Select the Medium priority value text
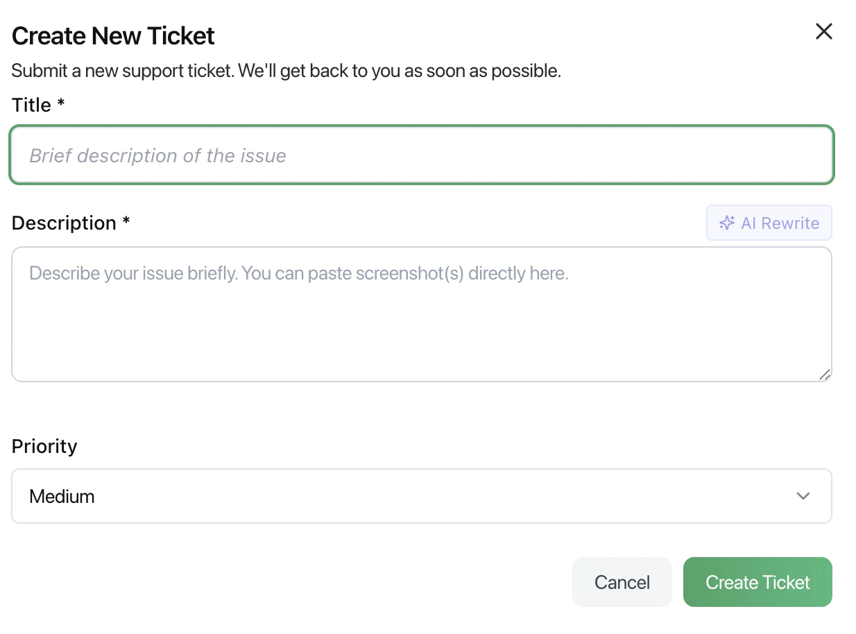This screenshot has width=856, height=634. pyautogui.click(x=62, y=497)
